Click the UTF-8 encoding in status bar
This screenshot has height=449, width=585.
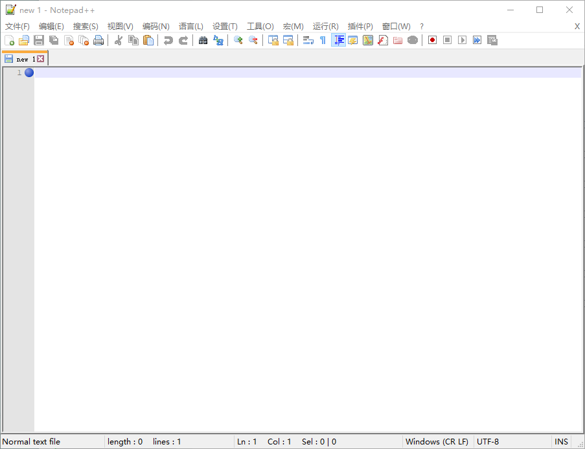pos(488,442)
